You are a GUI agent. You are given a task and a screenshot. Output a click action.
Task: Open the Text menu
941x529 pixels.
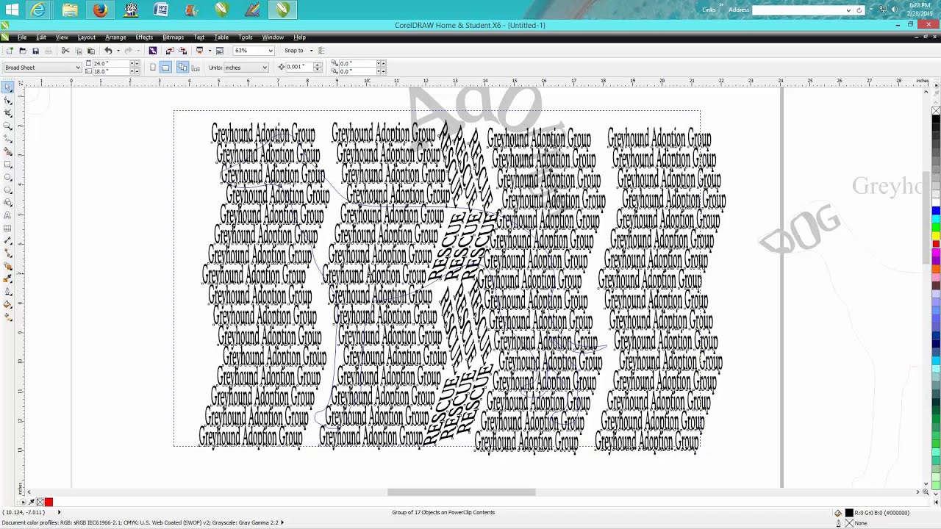(x=198, y=37)
